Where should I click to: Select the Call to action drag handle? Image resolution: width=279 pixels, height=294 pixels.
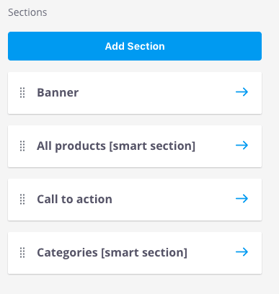[22, 200]
